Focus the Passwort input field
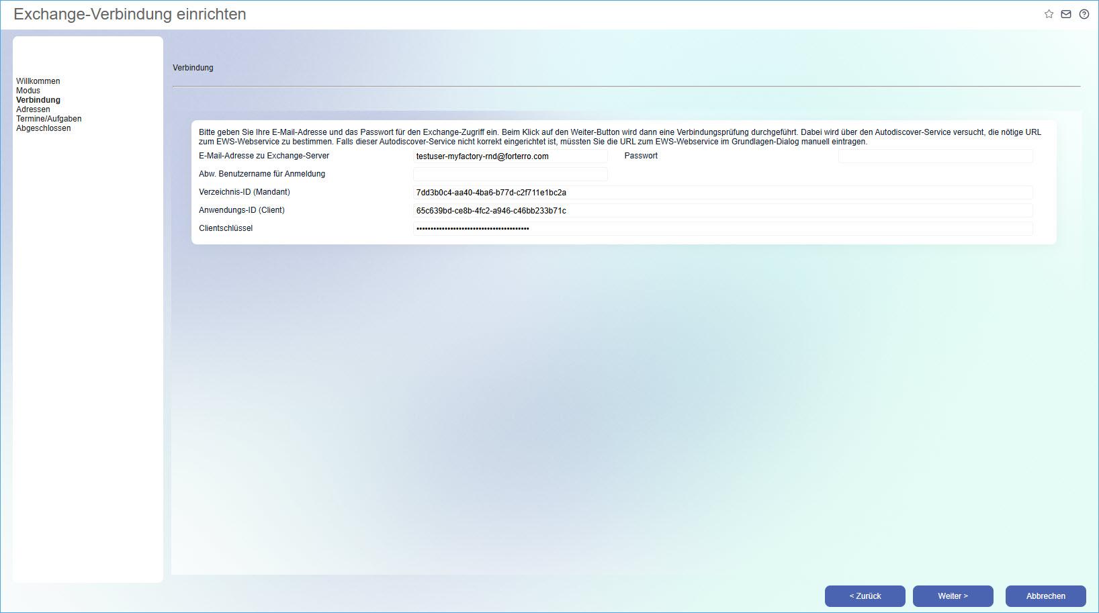Screen dimensions: 1099x613 936,156
